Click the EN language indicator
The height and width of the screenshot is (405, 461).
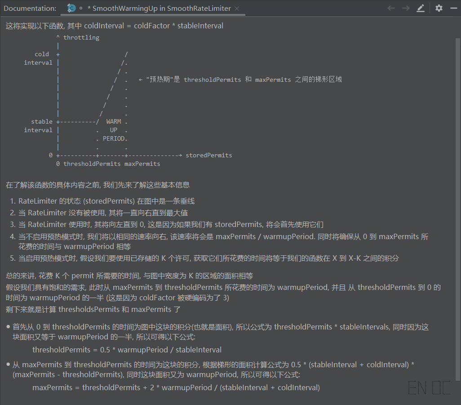[x=417, y=388]
